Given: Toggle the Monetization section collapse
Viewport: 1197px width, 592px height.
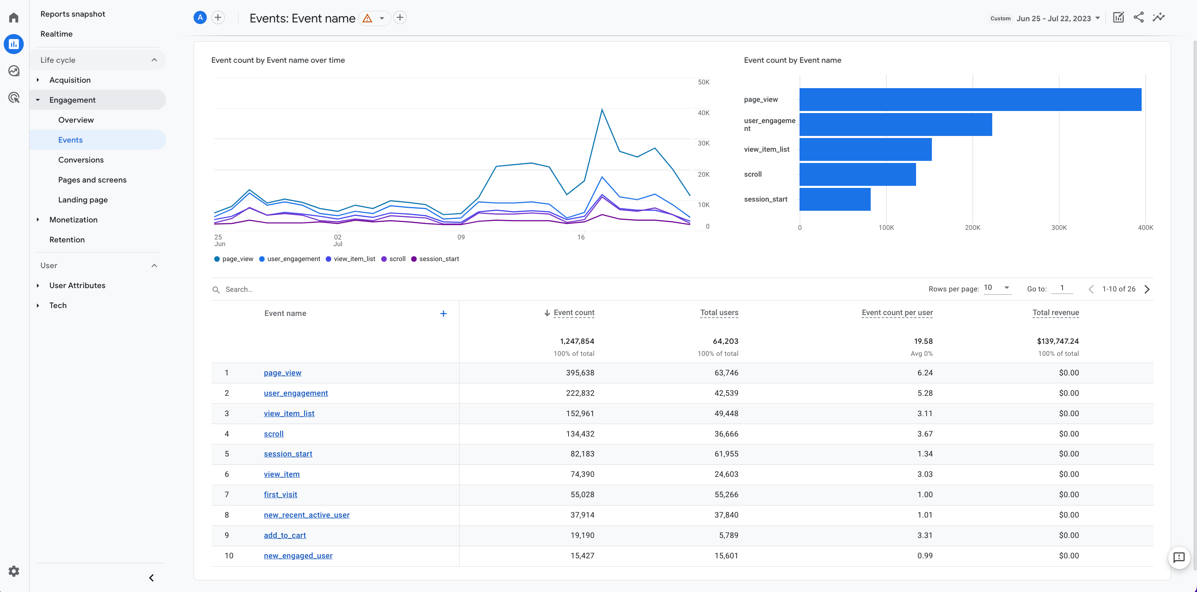Looking at the screenshot, I should tap(38, 220).
